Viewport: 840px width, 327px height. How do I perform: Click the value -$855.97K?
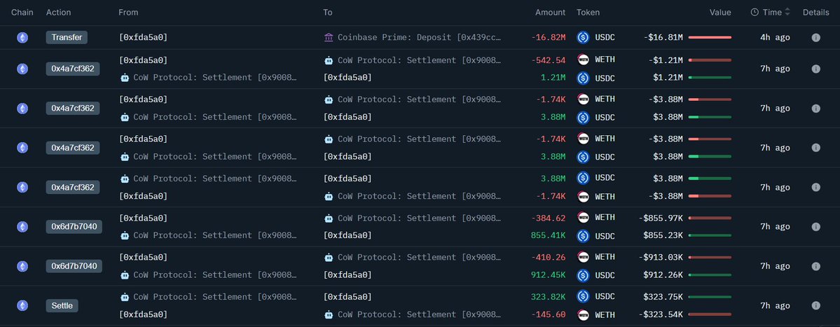(661, 218)
